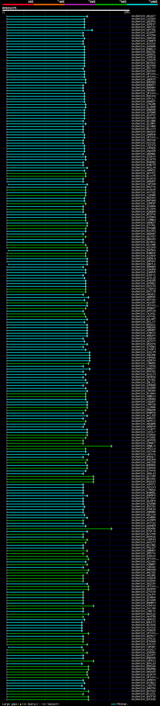Select the UniRef100_B5W1M9 label

click(x=143, y=410)
